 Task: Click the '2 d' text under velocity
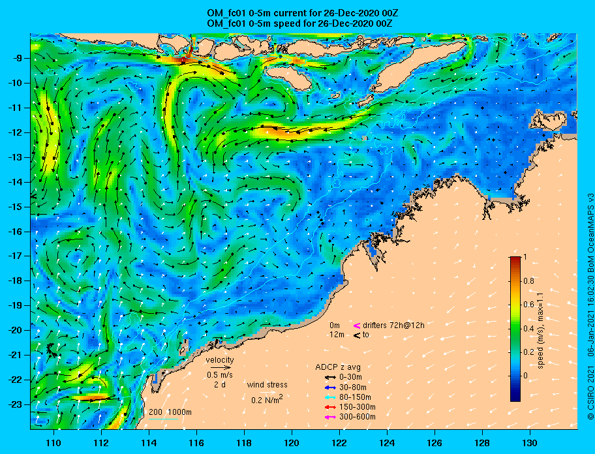click(x=220, y=384)
